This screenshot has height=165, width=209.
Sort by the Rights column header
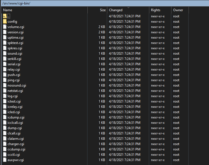160,10
